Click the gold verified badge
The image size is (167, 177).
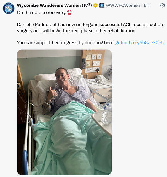(x=96, y=5)
